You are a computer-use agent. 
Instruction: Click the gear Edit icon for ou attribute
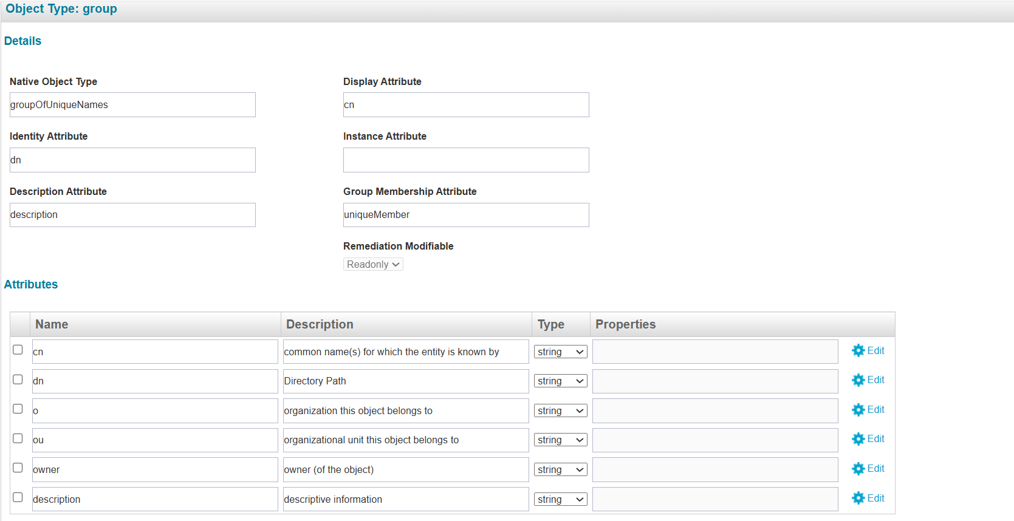pos(858,439)
